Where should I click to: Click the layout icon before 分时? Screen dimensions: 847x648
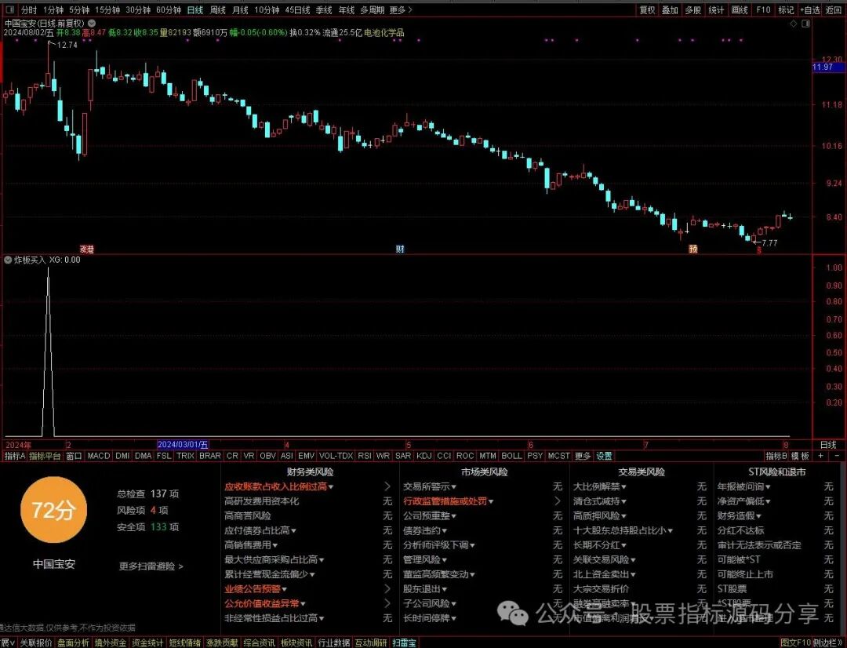click(9, 9)
